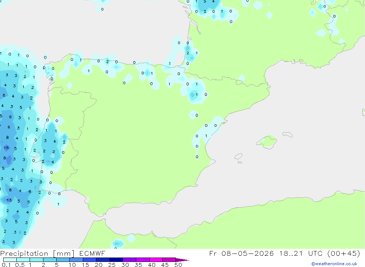
Task: Click the precipitation patch on Morocco's north coast
Action: 118,244
